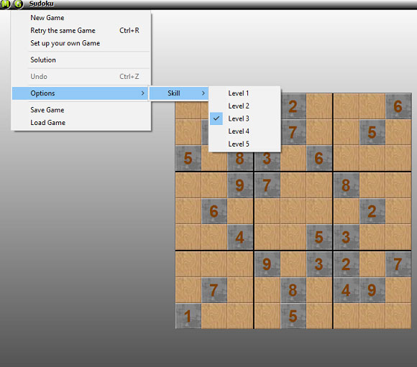Select the 2 tile in the seventh row
The width and height of the screenshot is (417, 367).
click(346, 264)
